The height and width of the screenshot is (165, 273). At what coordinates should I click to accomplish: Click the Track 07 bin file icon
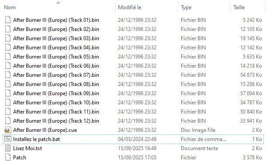pos(8,75)
